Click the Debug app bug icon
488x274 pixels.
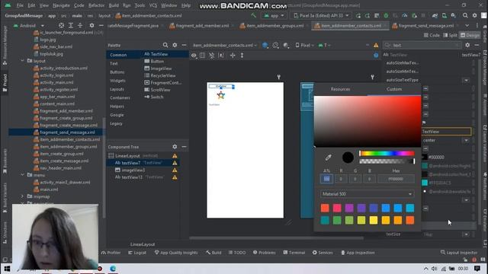[x=386, y=15]
